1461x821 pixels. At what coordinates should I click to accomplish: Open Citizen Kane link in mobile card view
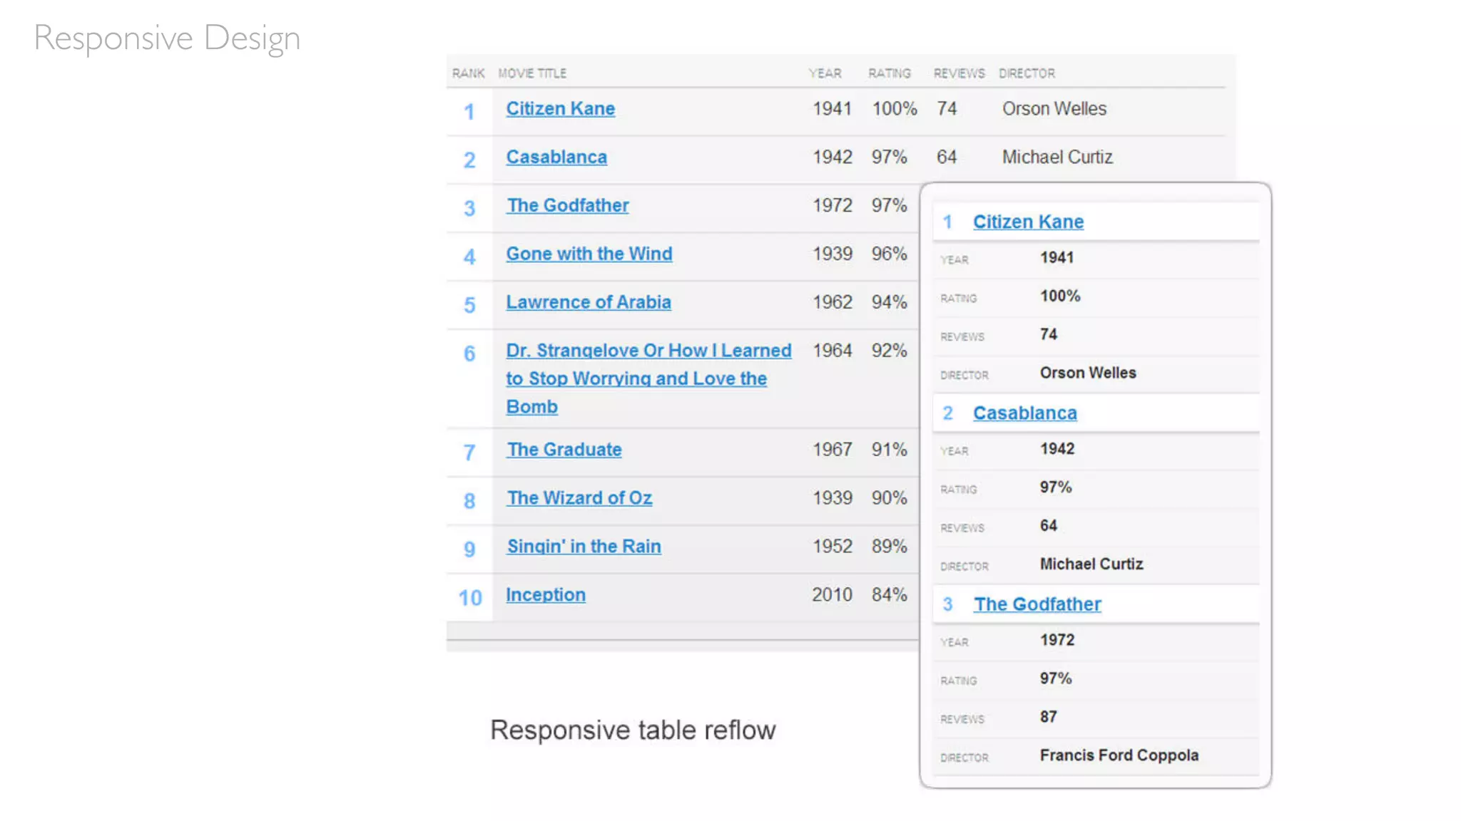(1028, 222)
